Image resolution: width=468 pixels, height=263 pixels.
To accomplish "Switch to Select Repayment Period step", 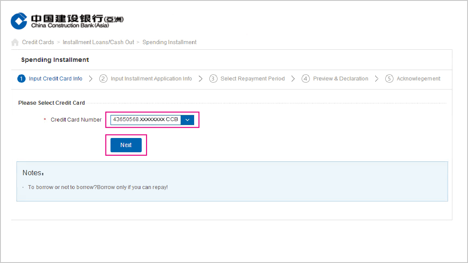I will (253, 79).
